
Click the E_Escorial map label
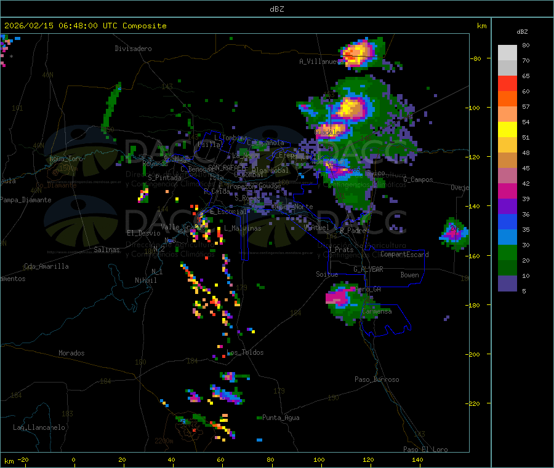[x=228, y=212]
